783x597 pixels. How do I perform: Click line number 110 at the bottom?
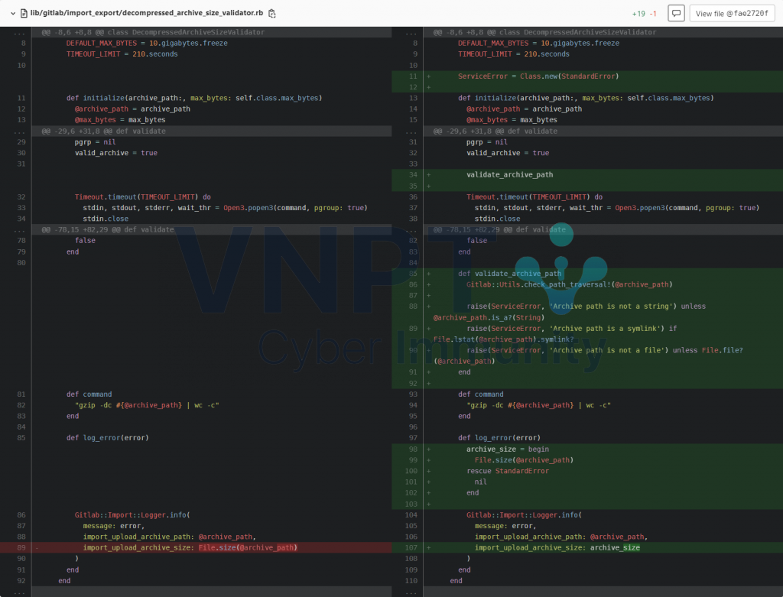coord(411,580)
